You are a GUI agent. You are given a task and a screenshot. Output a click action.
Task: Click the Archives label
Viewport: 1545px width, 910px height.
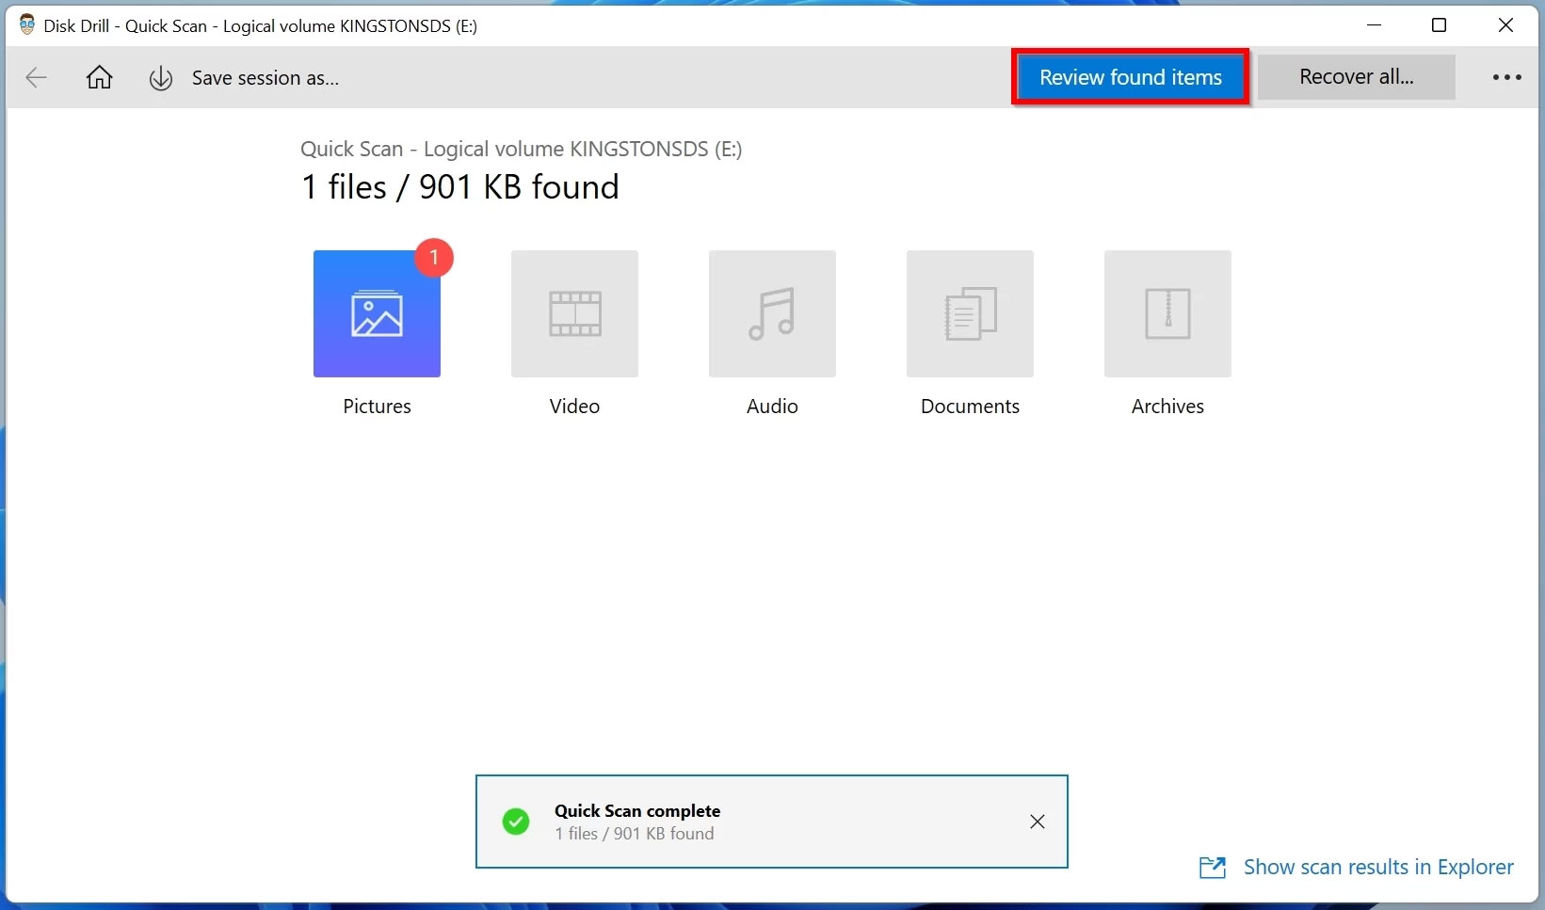[x=1167, y=407]
